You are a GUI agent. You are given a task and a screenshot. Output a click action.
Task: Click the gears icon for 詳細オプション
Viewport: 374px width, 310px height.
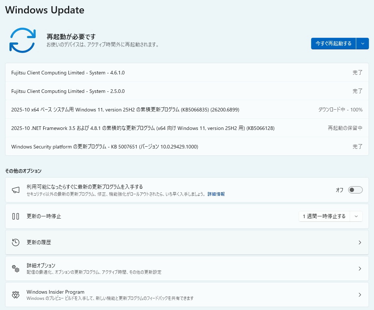16,269
